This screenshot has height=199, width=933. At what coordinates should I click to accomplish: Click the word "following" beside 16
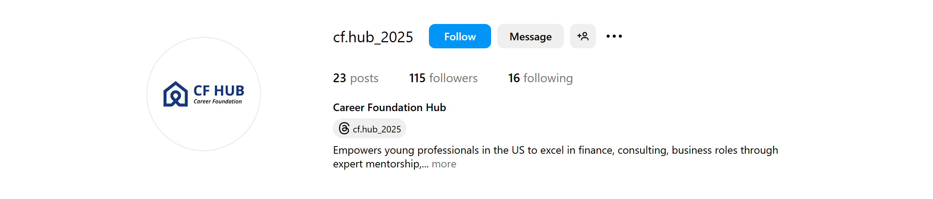(x=548, y=78)
